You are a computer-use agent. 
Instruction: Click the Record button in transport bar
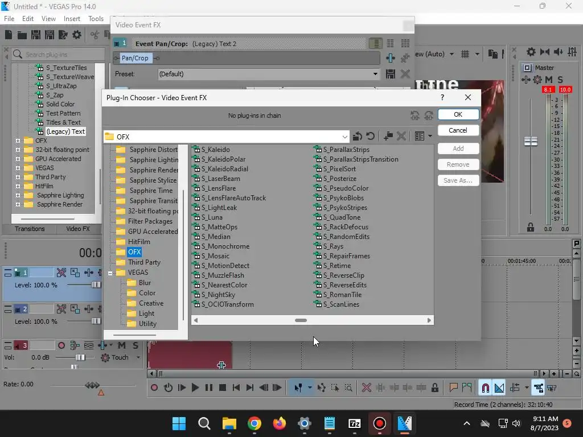(x=154, y=388)
